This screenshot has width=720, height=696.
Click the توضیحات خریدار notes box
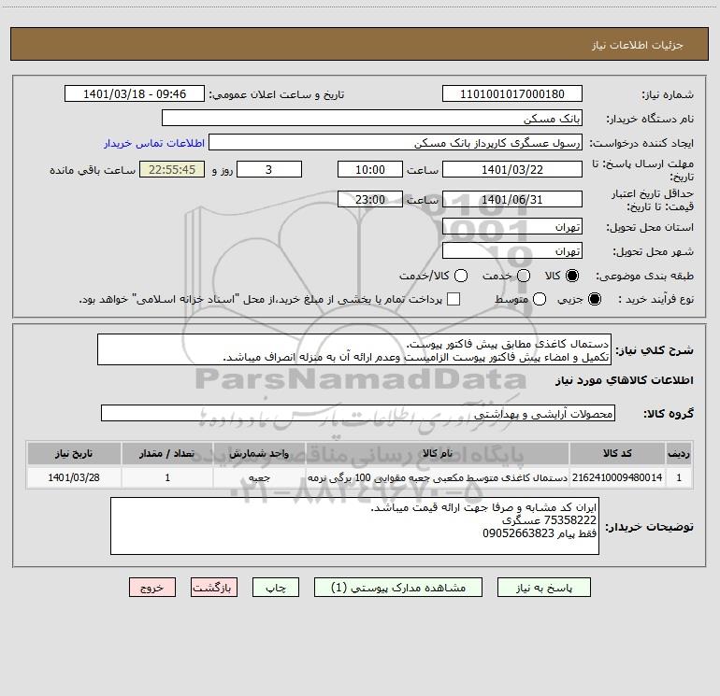click(x=354, y=526)
